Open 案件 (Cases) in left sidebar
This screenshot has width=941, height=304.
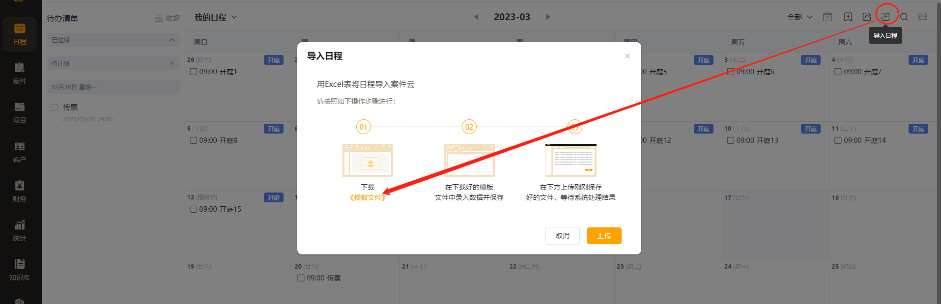coord(20,73)
